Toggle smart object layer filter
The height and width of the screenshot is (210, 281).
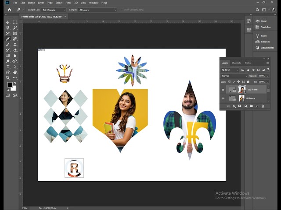click(263, 70)
